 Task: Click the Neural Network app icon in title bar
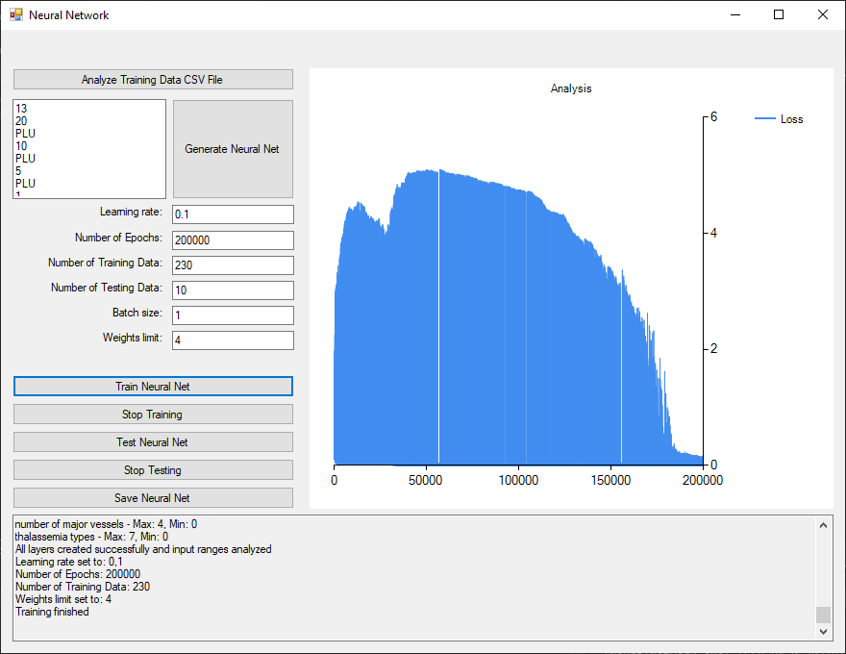point(15,14)
